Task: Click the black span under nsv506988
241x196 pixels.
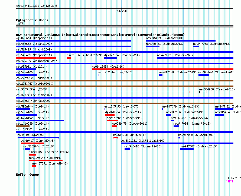Action: point(203,92)
